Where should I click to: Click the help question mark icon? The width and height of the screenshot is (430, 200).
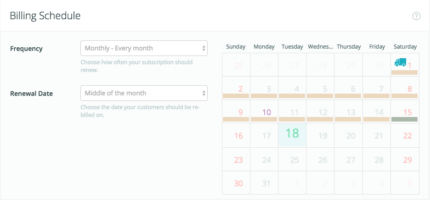click(x=416, y=16)
